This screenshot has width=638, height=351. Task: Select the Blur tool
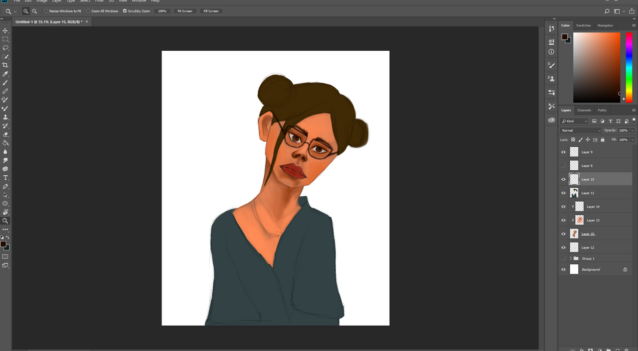[5, 152]
